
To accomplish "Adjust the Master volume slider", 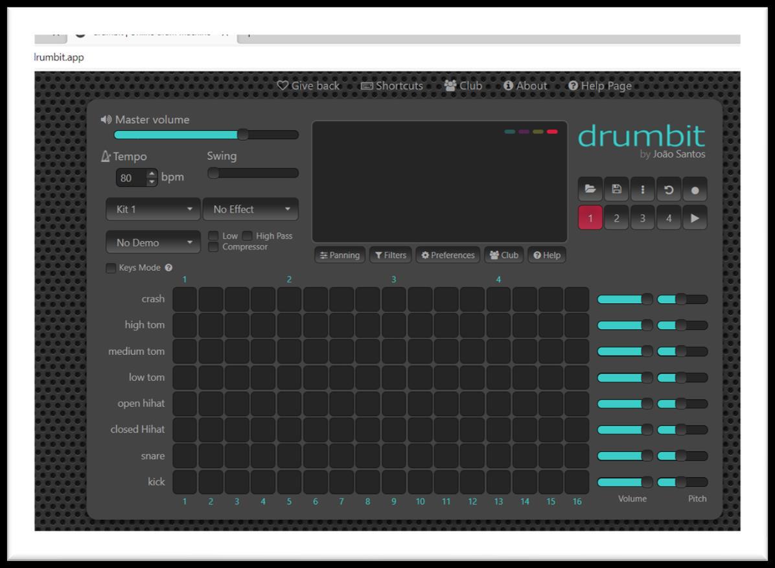I will [x=206, y=134].
